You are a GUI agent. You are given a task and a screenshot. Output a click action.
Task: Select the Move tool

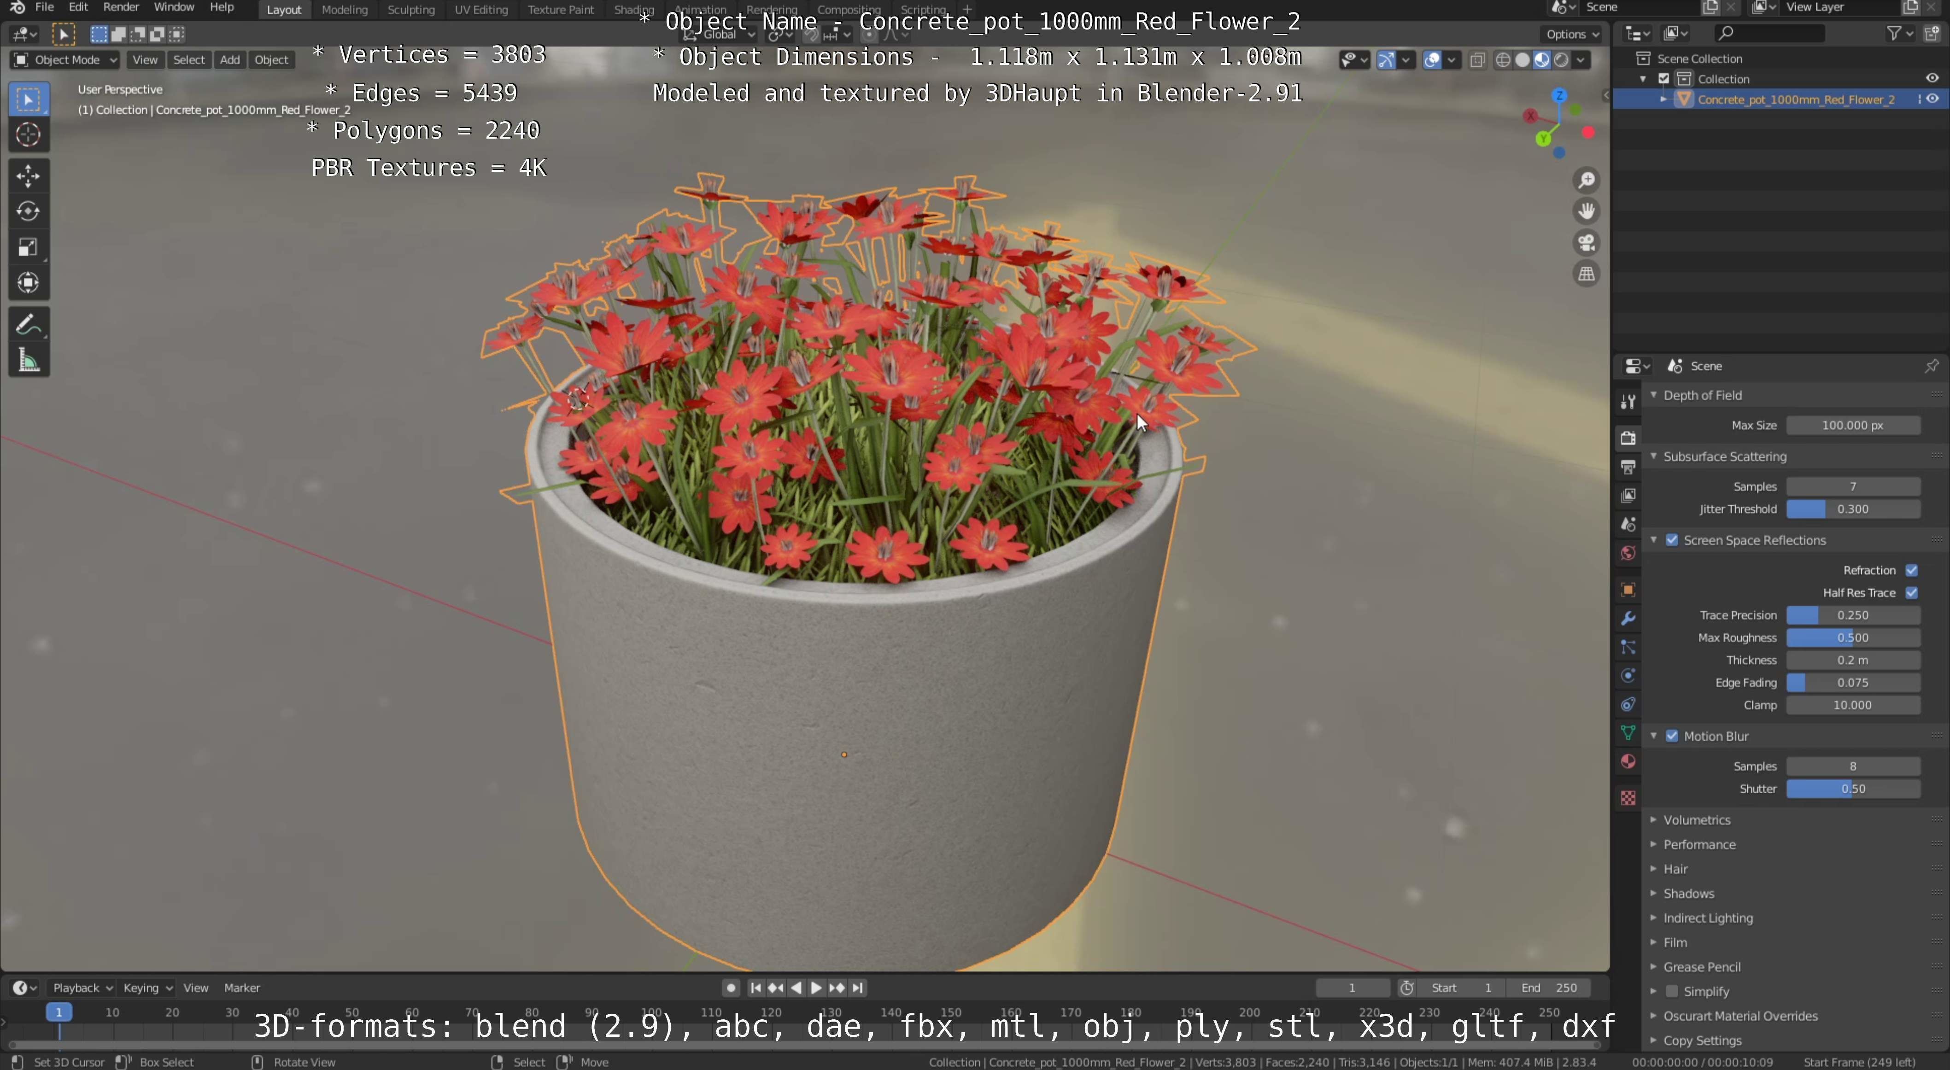coord(29,176)
